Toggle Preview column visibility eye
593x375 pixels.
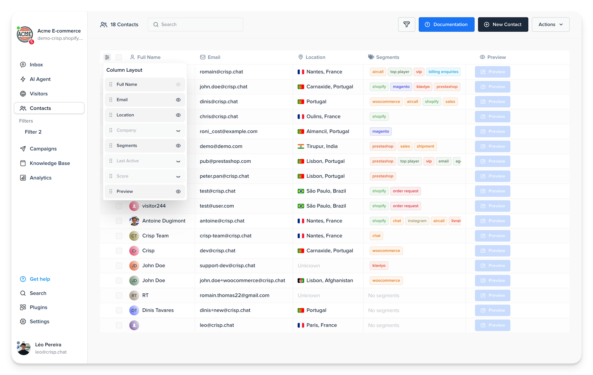(178, 192)
